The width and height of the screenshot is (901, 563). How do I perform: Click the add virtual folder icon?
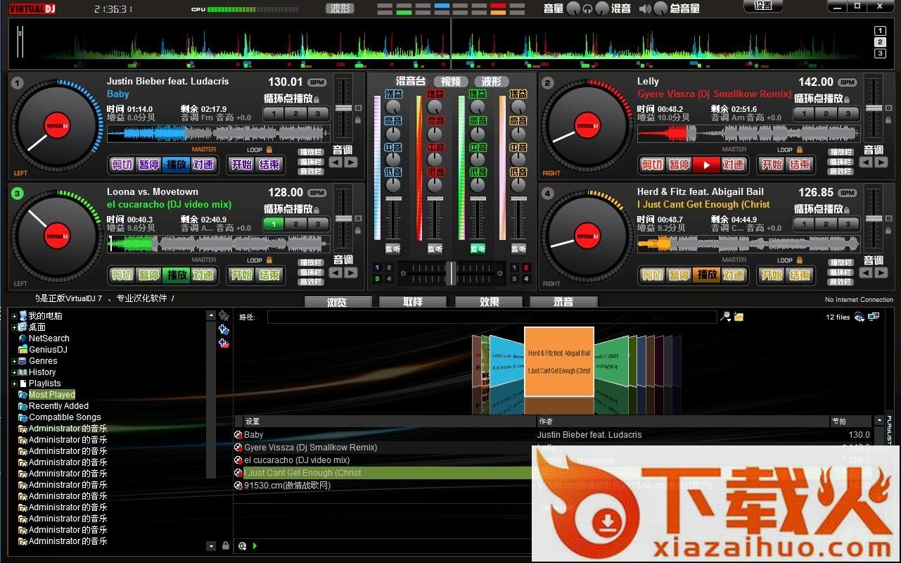(x=224, y=316)
